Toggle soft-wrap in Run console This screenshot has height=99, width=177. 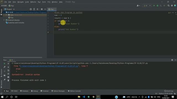8,70
